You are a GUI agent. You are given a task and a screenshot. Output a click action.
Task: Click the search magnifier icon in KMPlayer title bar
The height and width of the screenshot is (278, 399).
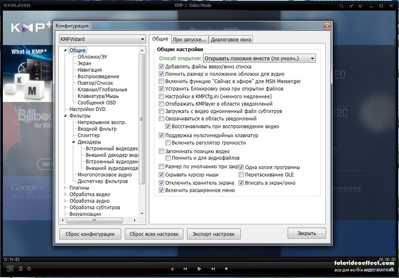click(x=341, y=6)
